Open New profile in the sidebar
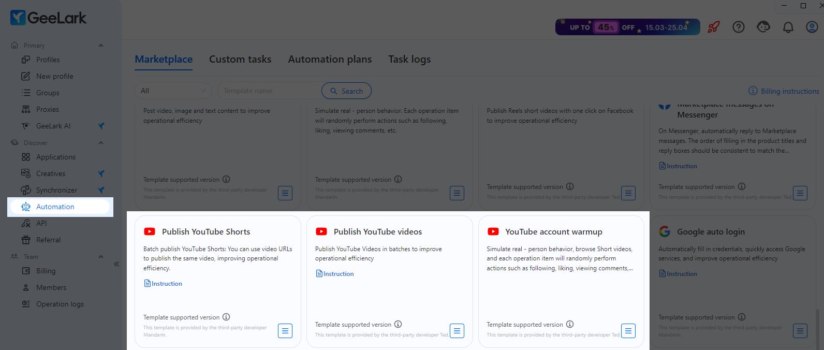This screenshot has height=350, width=824. [x=54, y=76]
